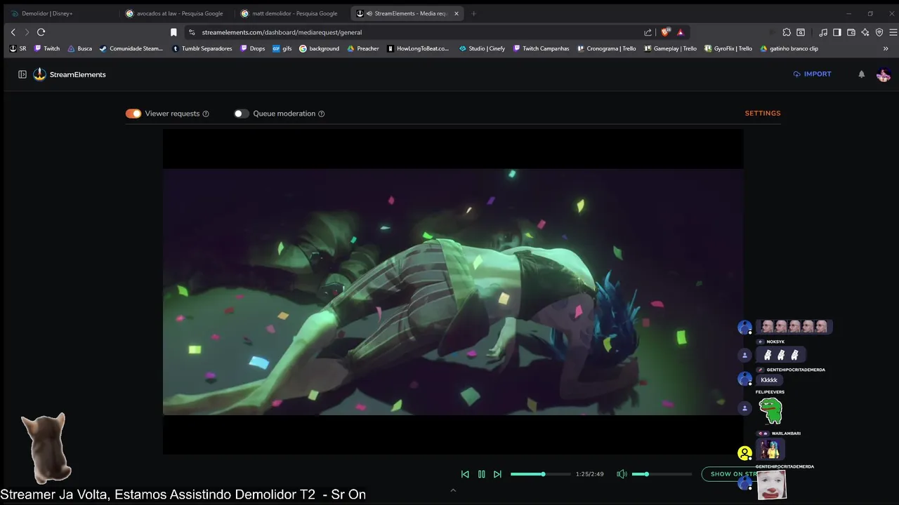
Task: Turn off Viewer requests toggle
Action: (133, 114)
